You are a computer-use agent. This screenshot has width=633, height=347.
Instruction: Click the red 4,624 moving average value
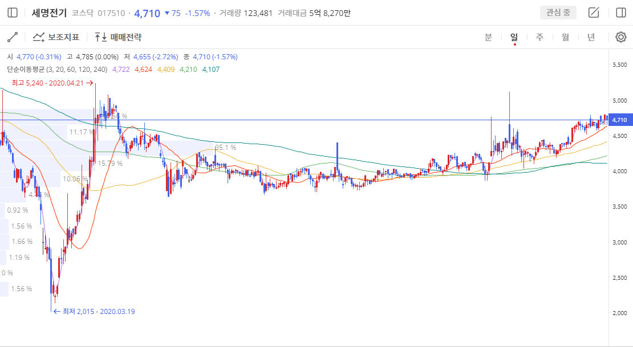point(143,70)
